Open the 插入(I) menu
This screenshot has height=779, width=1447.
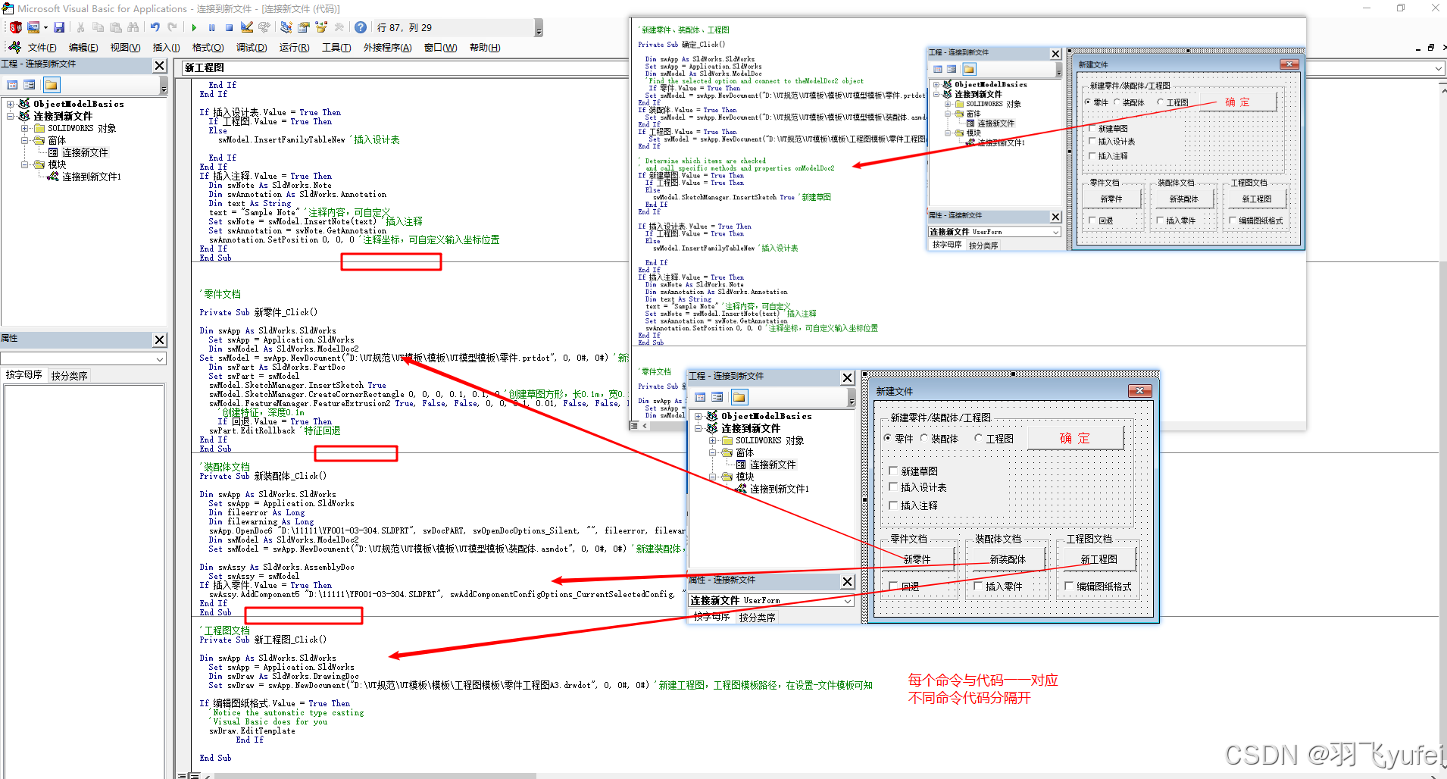point(167,47)
